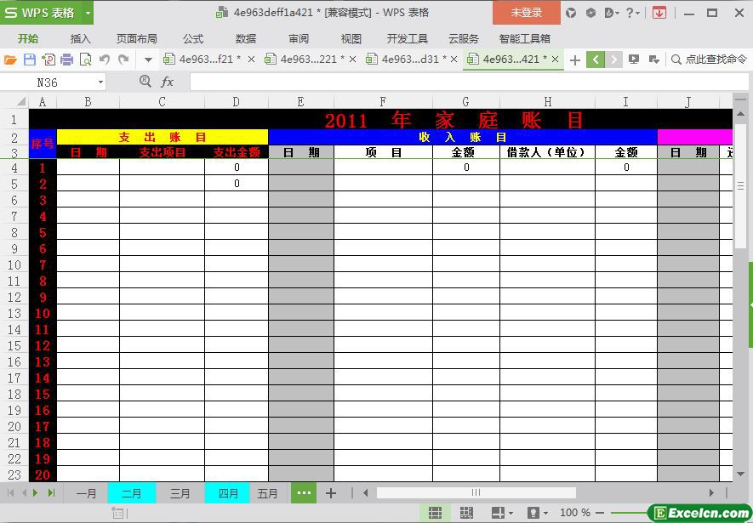Switch to normal view in status bar
753x523 pixels.
tap(435, 513)
